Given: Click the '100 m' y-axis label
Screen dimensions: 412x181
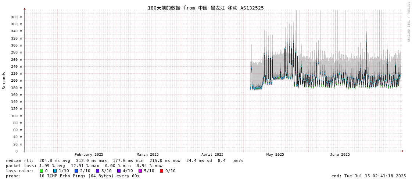Looking at the screenshot, I should tap(17, 116).
